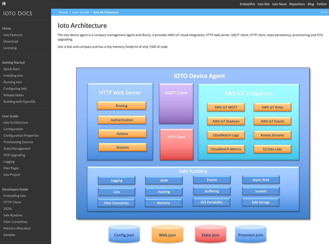This screenshot has height=244, width=329.
Task: Go to Home in breadcrumb
Action: coord(63,12)
